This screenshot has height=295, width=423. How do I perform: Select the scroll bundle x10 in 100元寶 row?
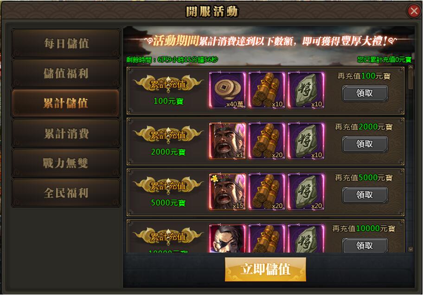tap(267, 90)
